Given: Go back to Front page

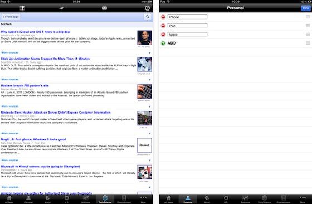Looking at the screenshot, I should pos(11,17).
